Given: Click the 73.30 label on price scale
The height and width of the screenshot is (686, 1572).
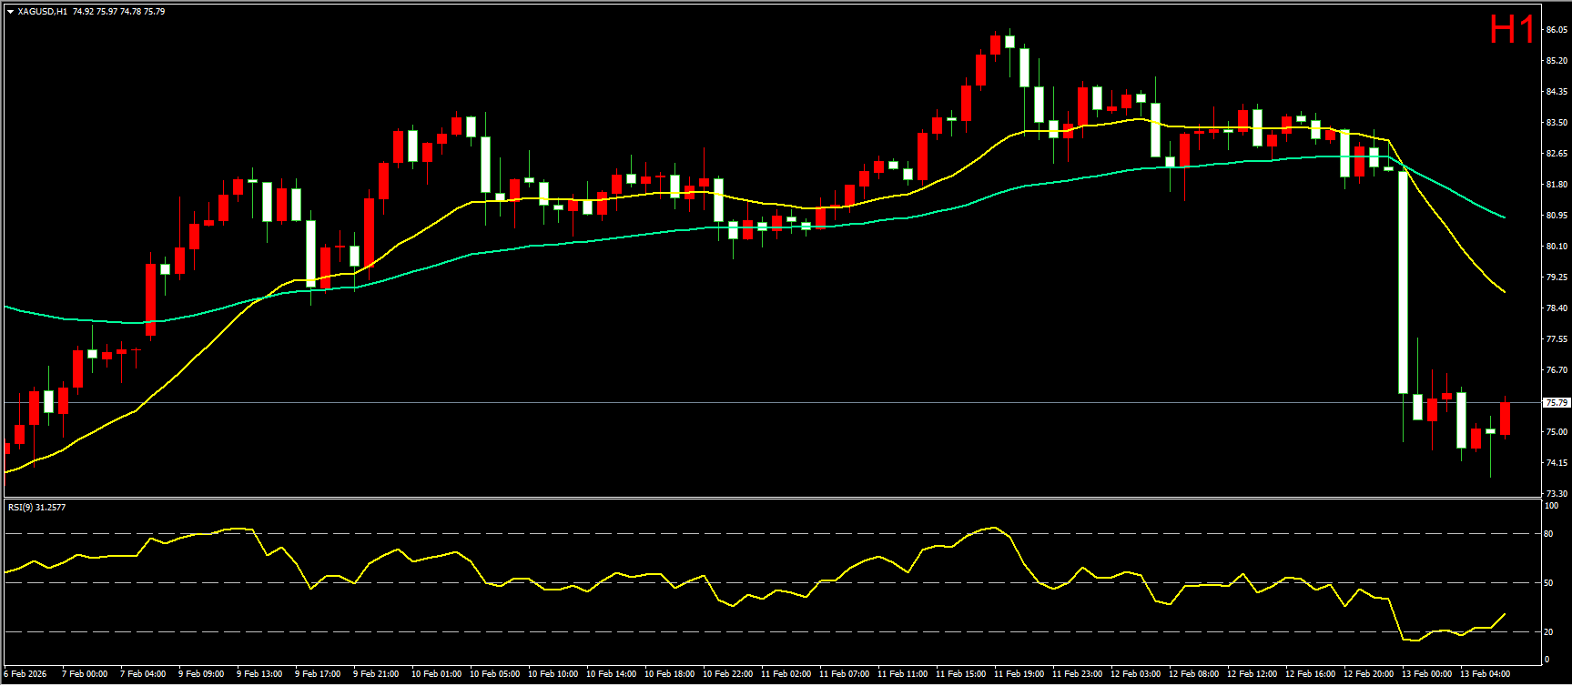Looking at the screenshot, I should [x=1556, y=493].
